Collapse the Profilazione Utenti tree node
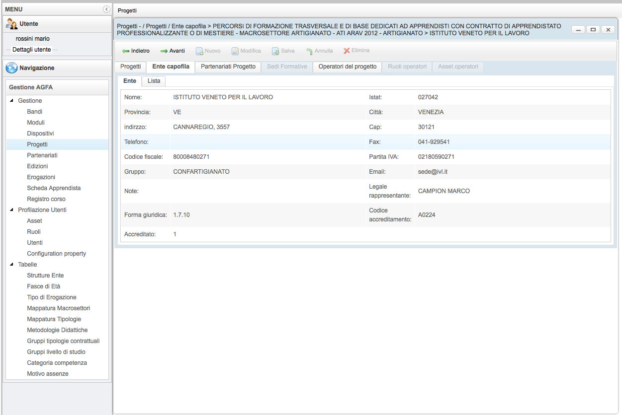This screenshot has width=622, height=415. click(x=12, y=210)
